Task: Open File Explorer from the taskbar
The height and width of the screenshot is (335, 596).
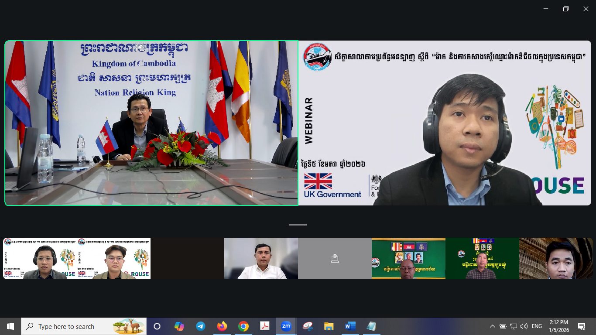Action: [329, 326]
